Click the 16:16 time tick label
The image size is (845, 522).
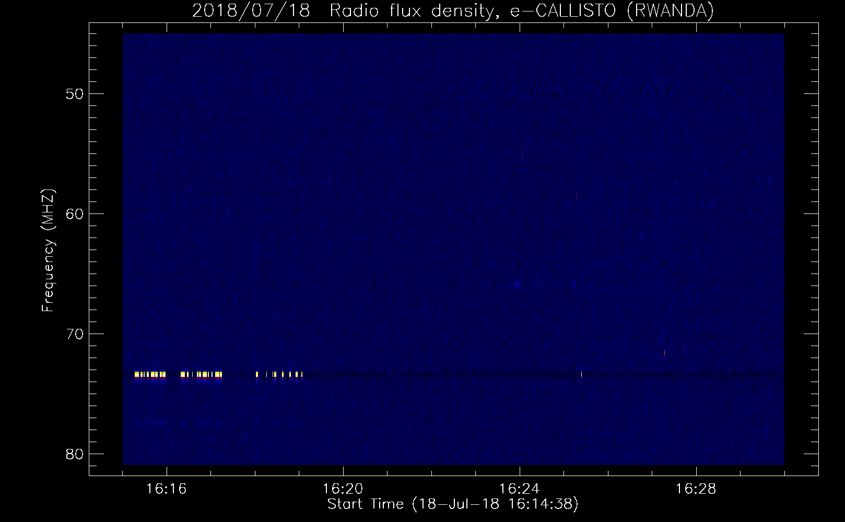(x=167, y=489)
